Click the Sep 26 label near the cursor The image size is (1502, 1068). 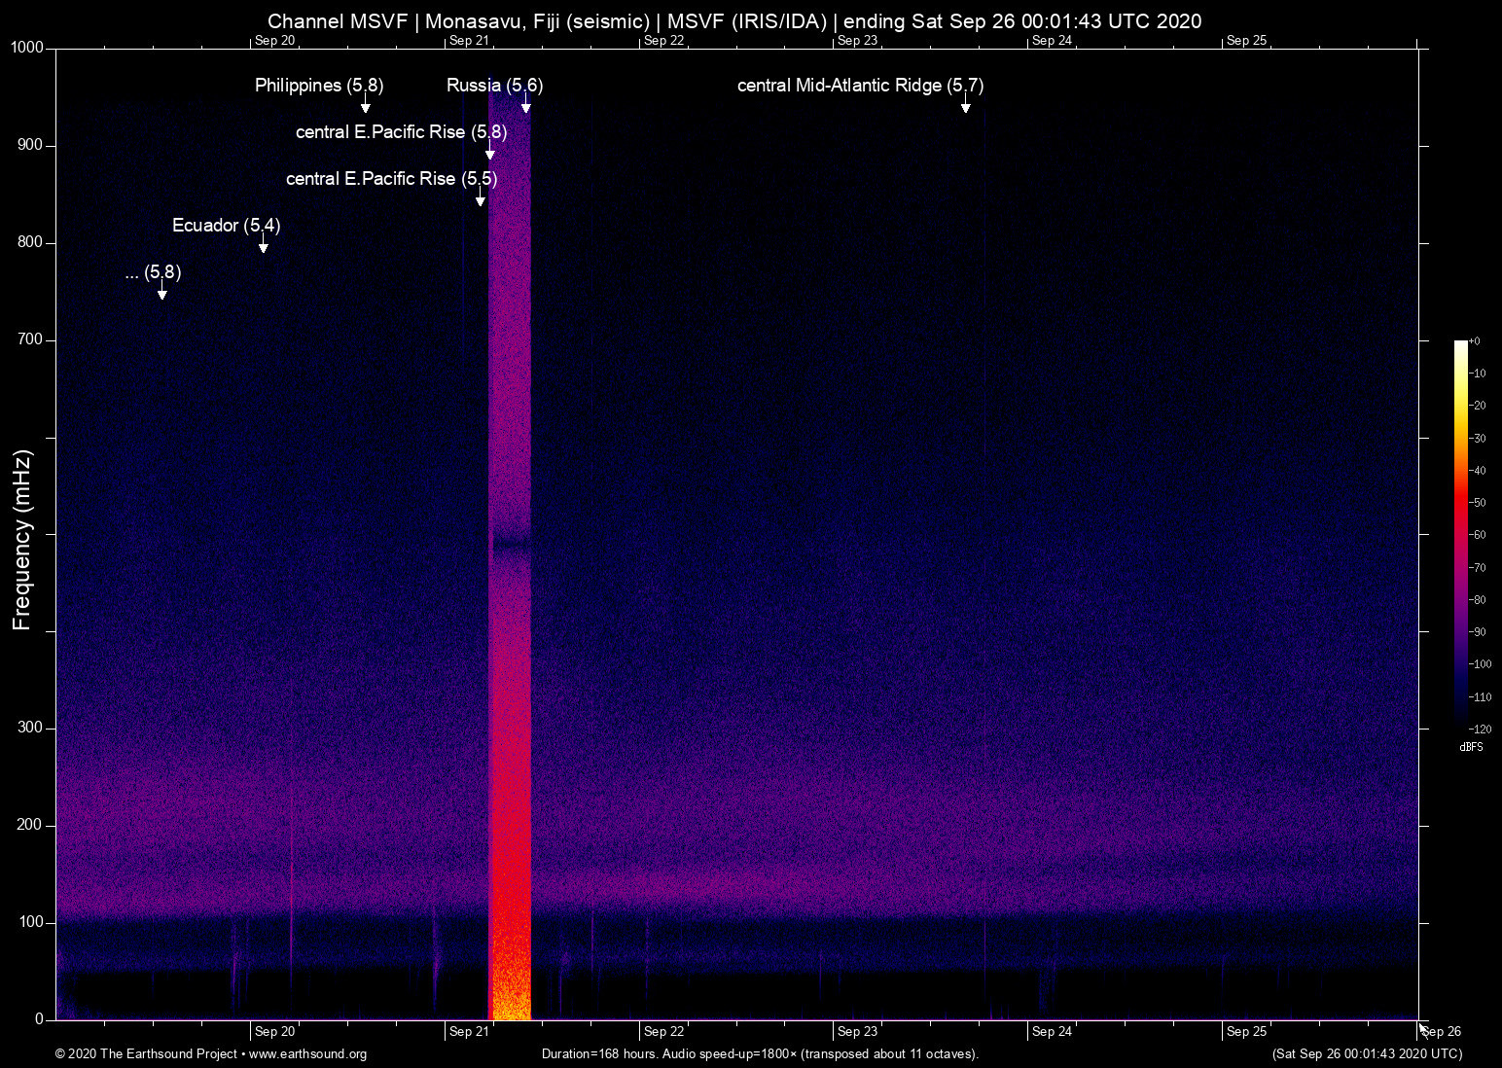click(1442, 1032)
